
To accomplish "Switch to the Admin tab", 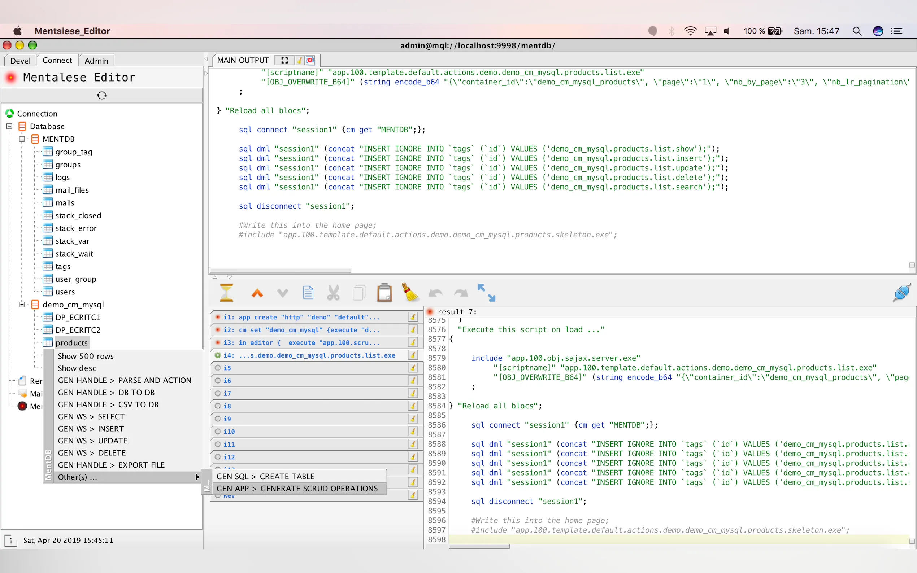I will (96, 61).
